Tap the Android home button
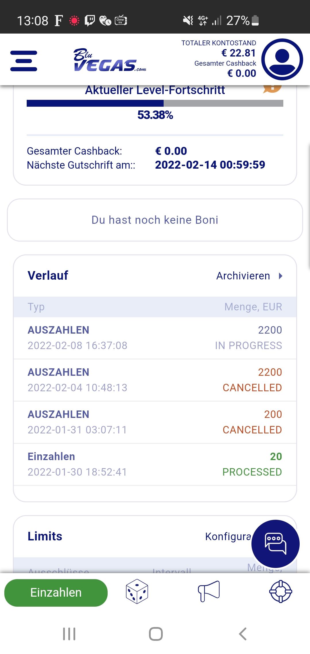This screenshot has height=654, width=310. pos(156,634)
